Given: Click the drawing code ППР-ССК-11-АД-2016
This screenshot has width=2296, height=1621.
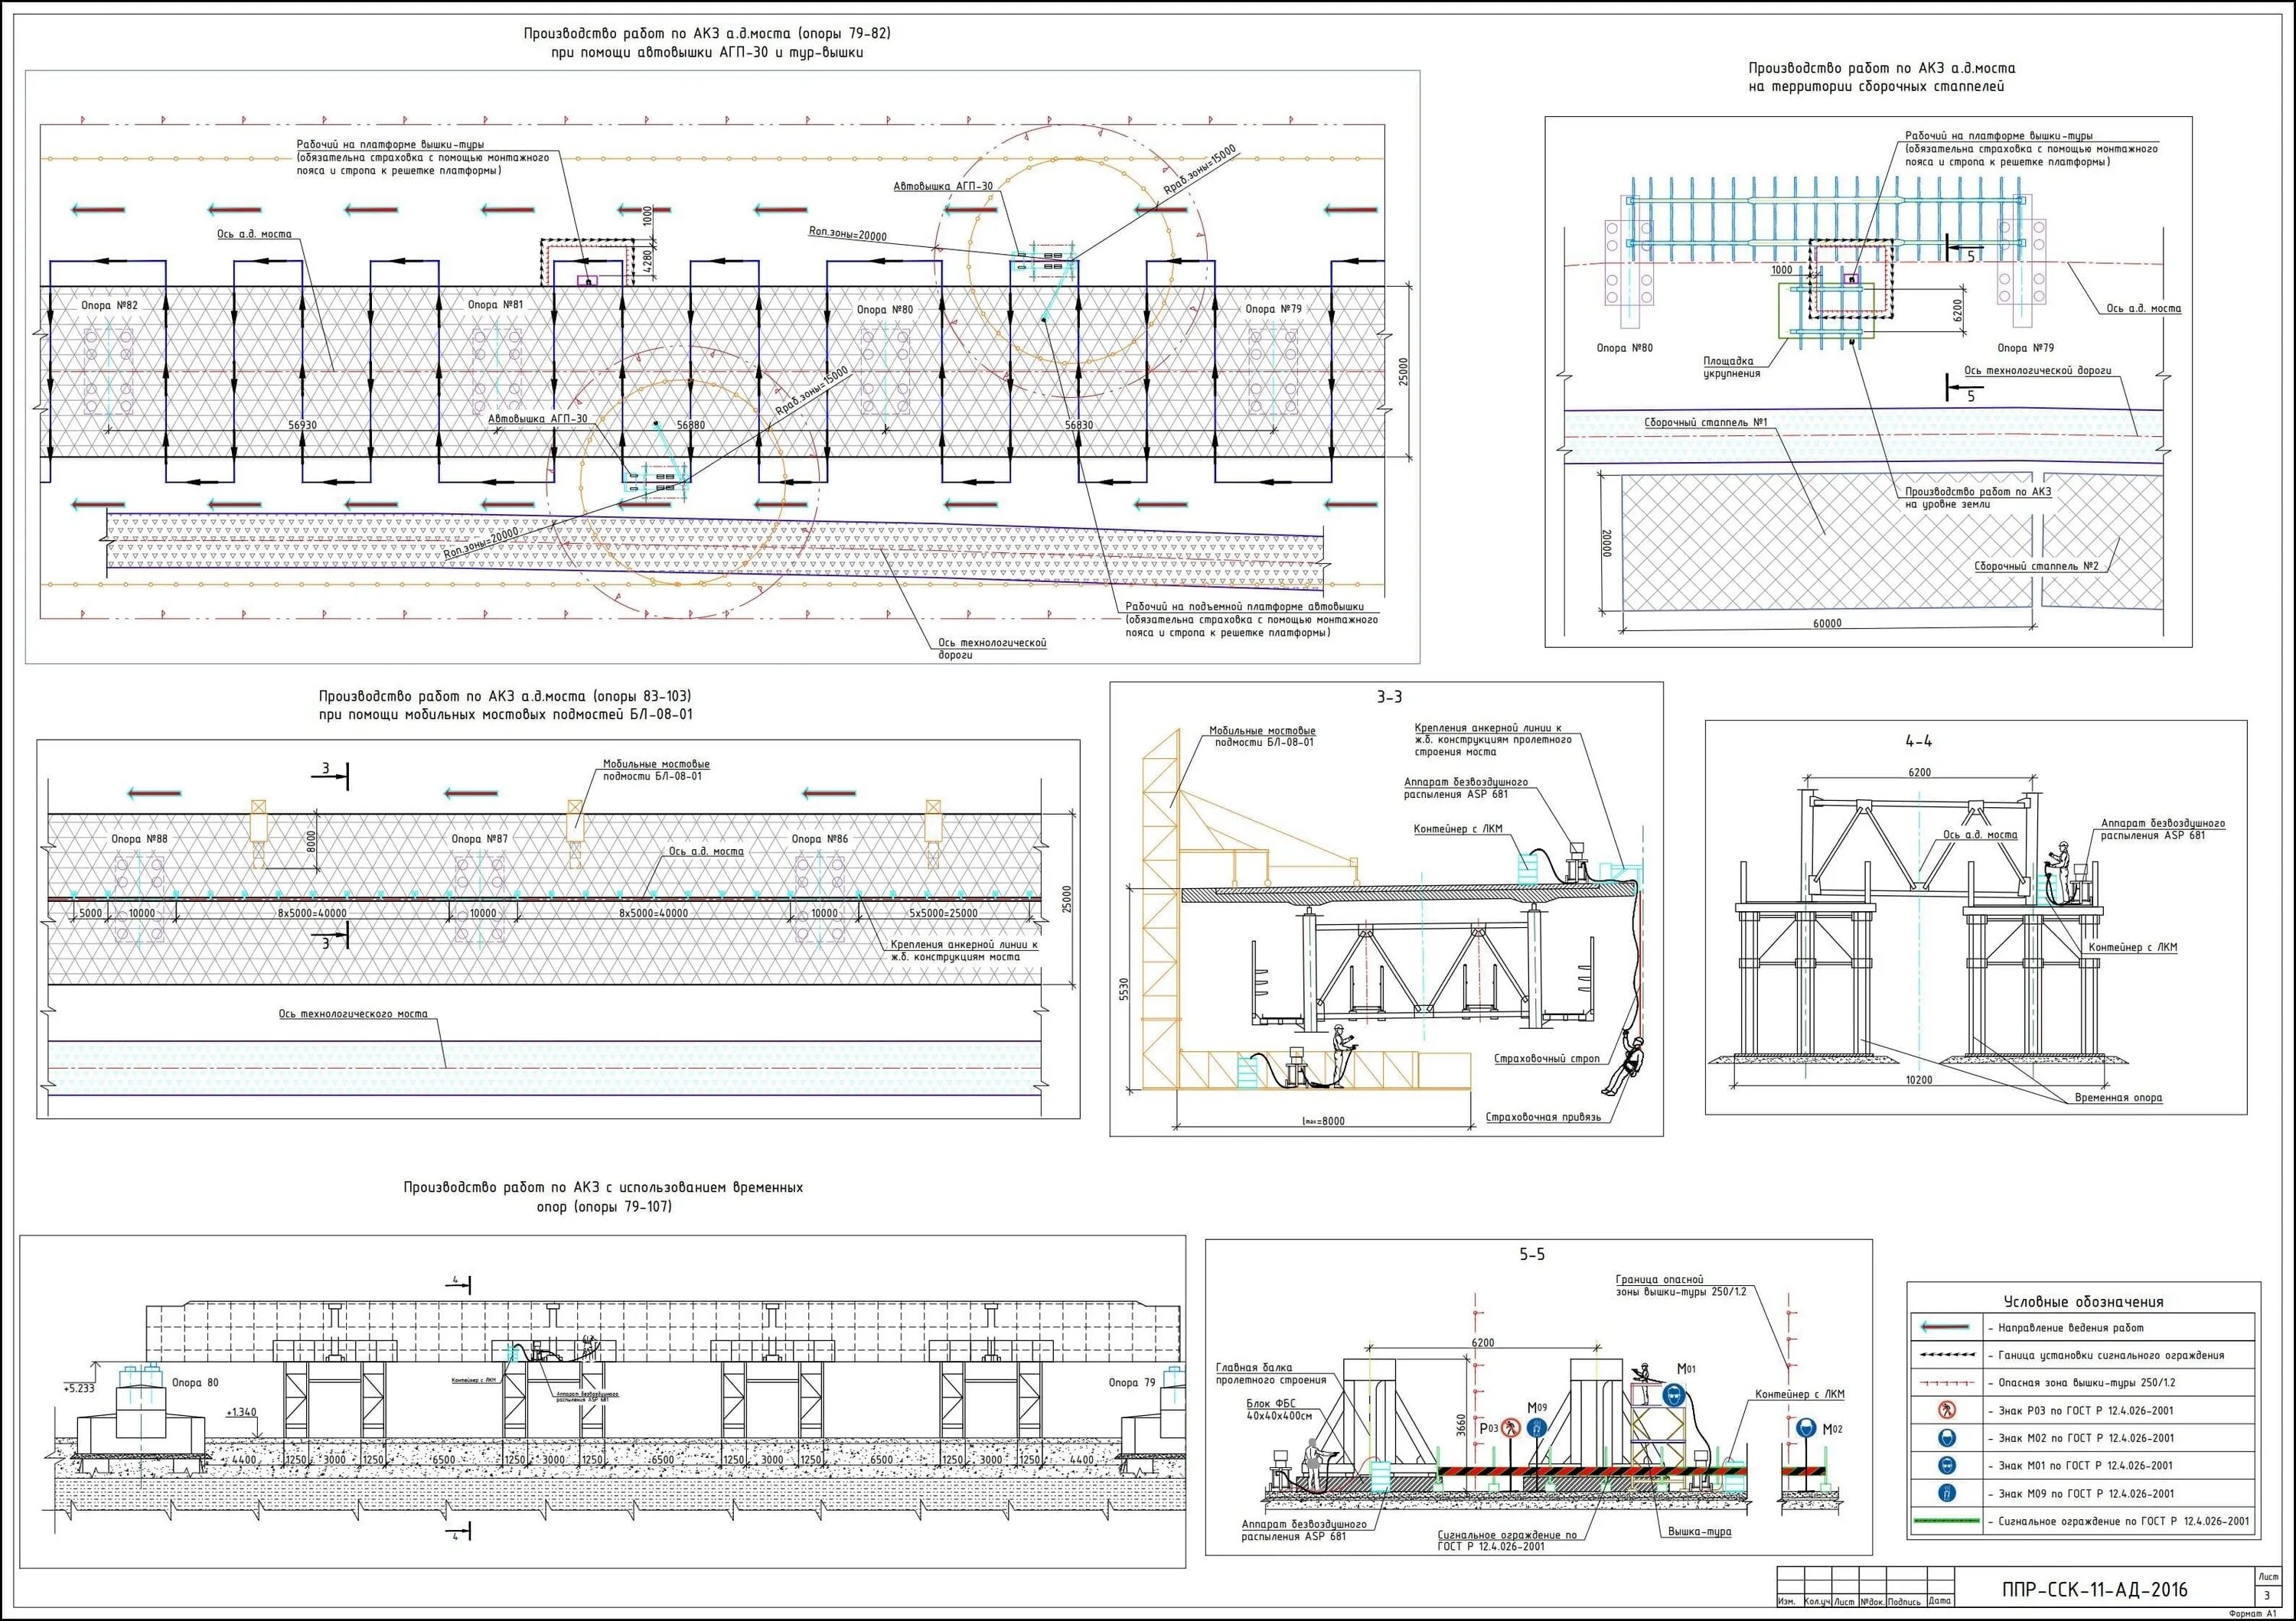Looking at the screenshot, I should click(x=2095, y=1589).
